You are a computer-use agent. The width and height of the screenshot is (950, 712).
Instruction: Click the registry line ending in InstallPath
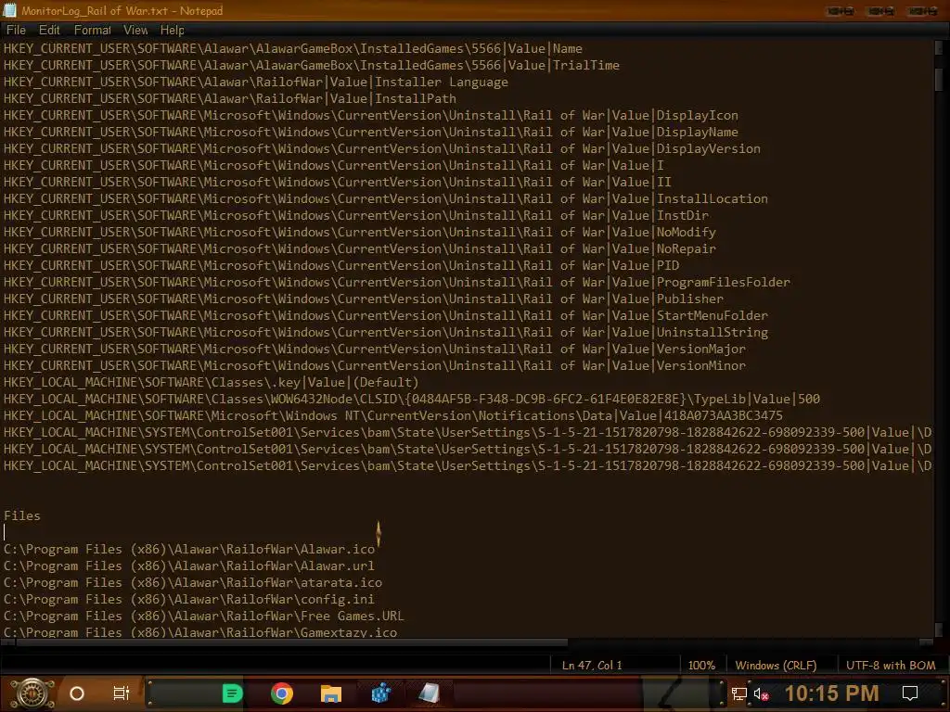[x=230, y=98]
